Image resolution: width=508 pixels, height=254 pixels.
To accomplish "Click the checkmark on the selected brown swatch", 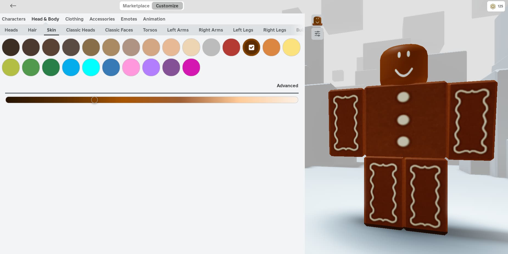I will [251, 47].
